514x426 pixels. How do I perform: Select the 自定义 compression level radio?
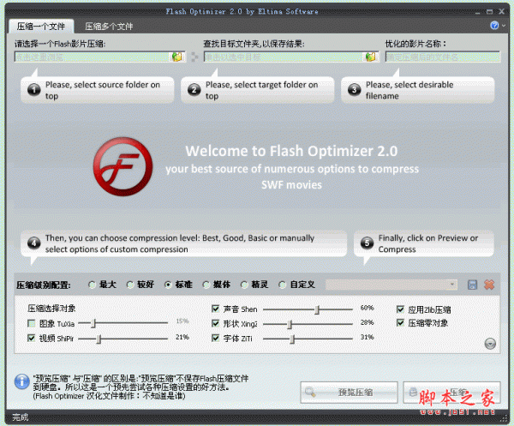coord(282,285)
